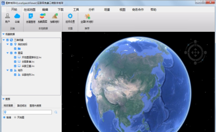The width and height of the screenshot is (216, 132).
Task: Click the location pin icon beside 我的地标
Action: point(15,44)
